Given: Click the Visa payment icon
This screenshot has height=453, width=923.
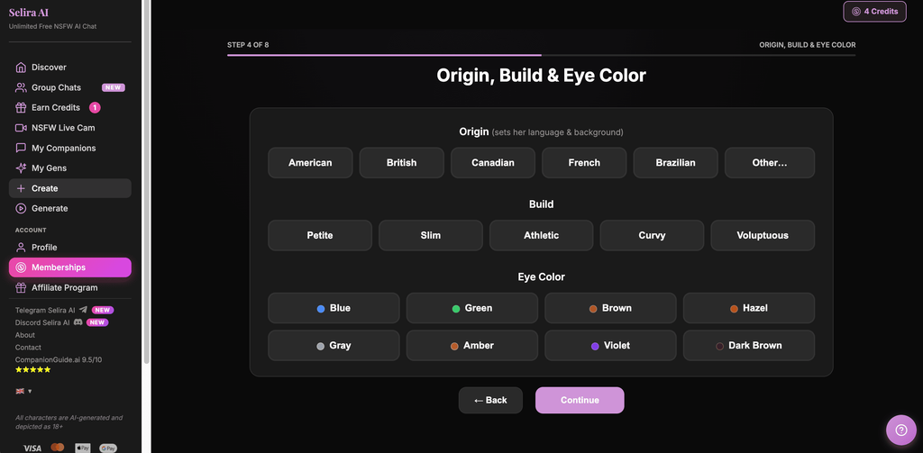Looking at the screenshot, I should (x=32, y=448).
